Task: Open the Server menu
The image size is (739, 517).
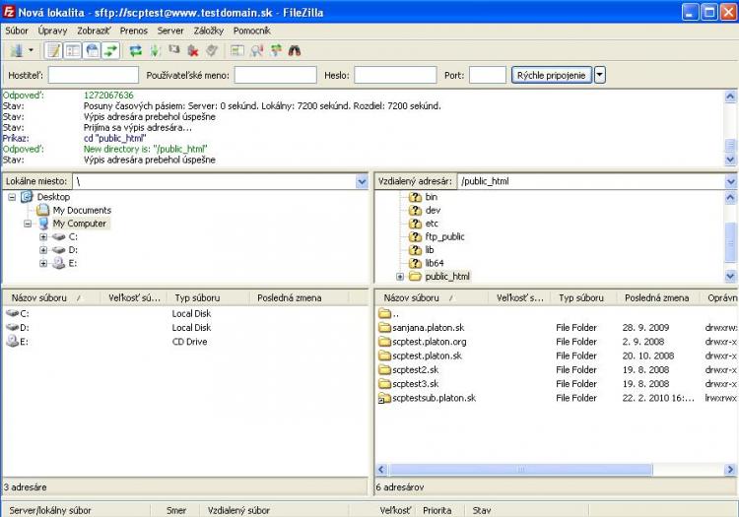Action: pos(170,31)
